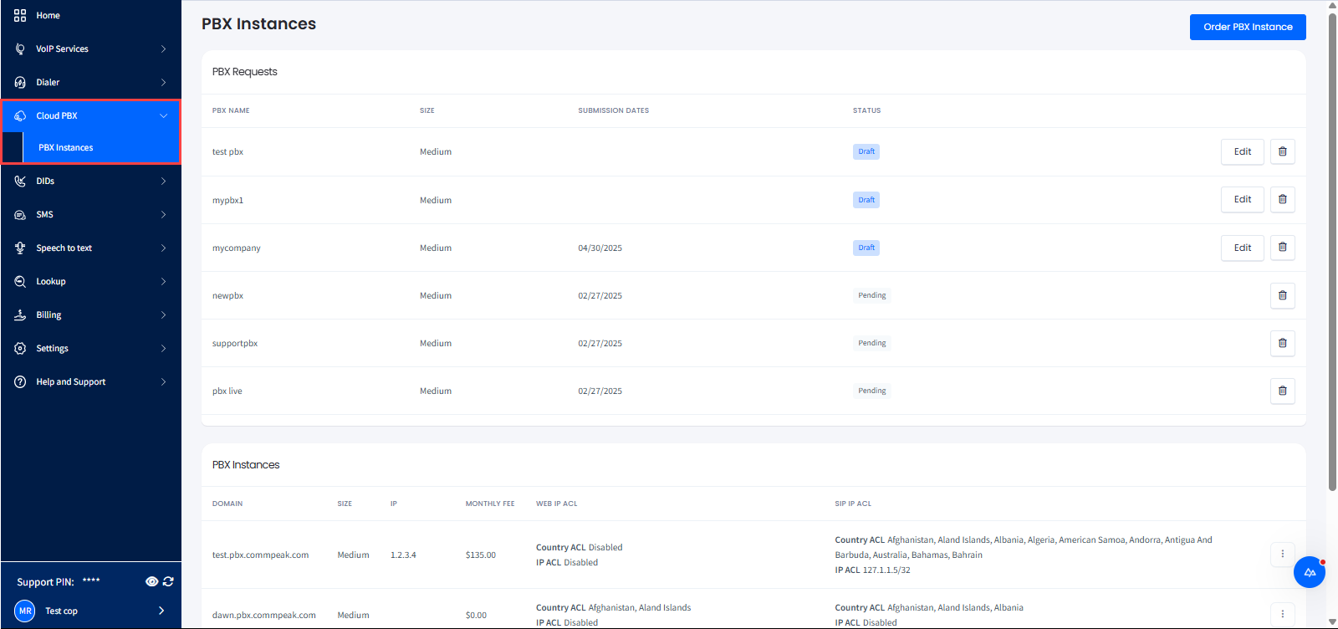
Task: Click the pbx live name cell
Action: tap(227, 391)
